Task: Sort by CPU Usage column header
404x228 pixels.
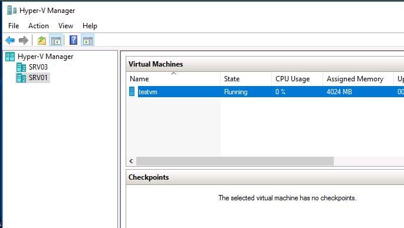Action: (297, 79)
